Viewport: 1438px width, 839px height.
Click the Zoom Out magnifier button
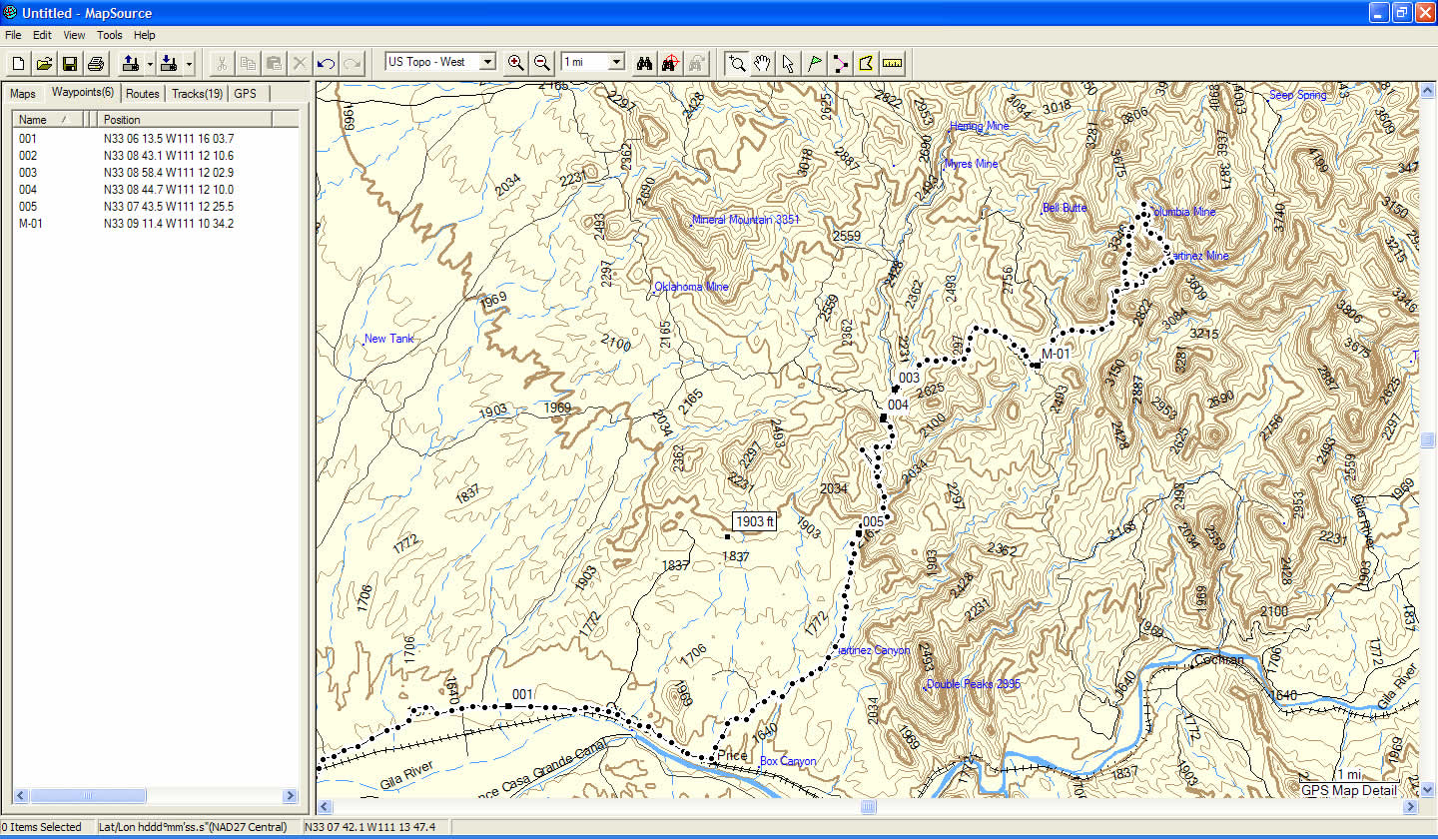(541, 62)
